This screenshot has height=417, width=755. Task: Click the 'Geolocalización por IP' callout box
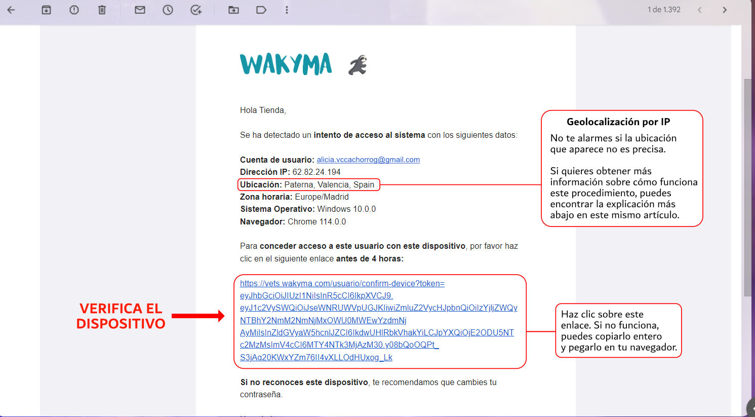(x=622, y=168)
